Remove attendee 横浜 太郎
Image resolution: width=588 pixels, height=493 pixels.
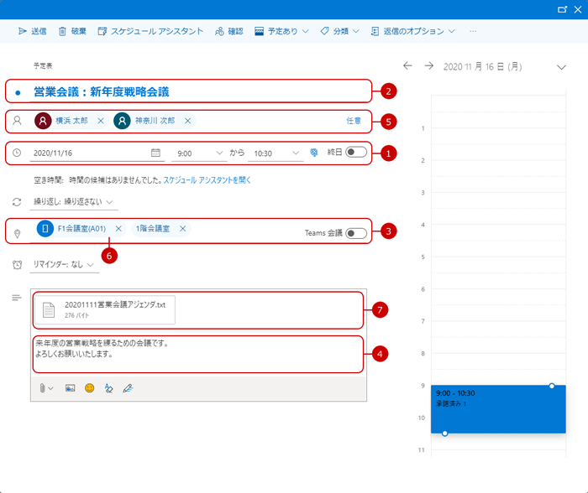coord(101,121)
